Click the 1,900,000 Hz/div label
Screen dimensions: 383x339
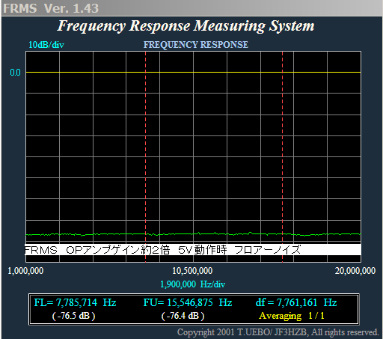pos(192,284)
